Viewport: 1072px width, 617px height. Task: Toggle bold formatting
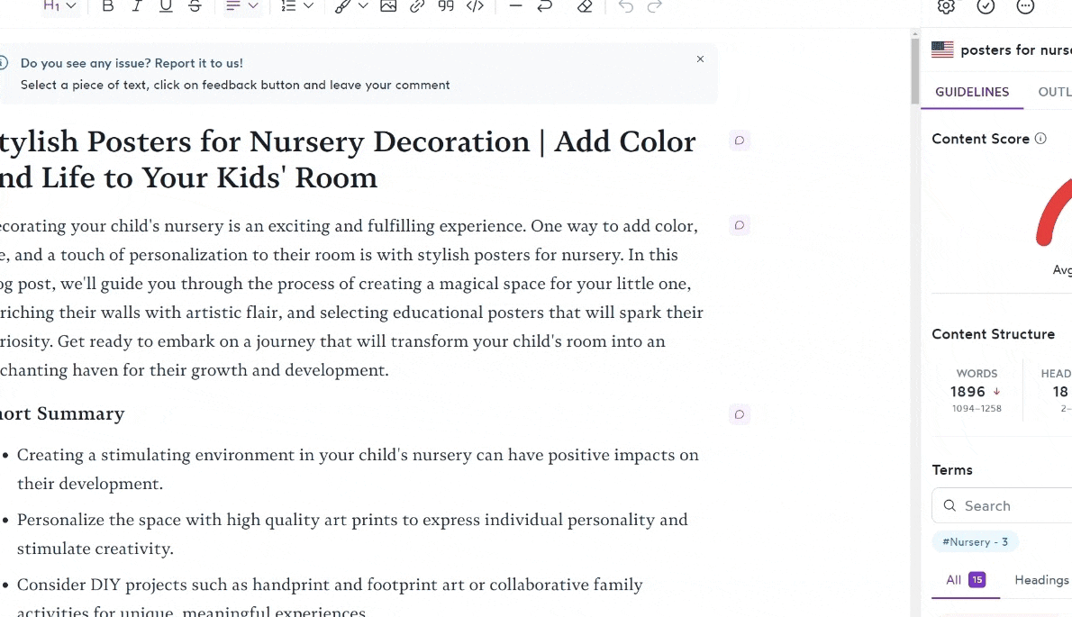(107, 6)
